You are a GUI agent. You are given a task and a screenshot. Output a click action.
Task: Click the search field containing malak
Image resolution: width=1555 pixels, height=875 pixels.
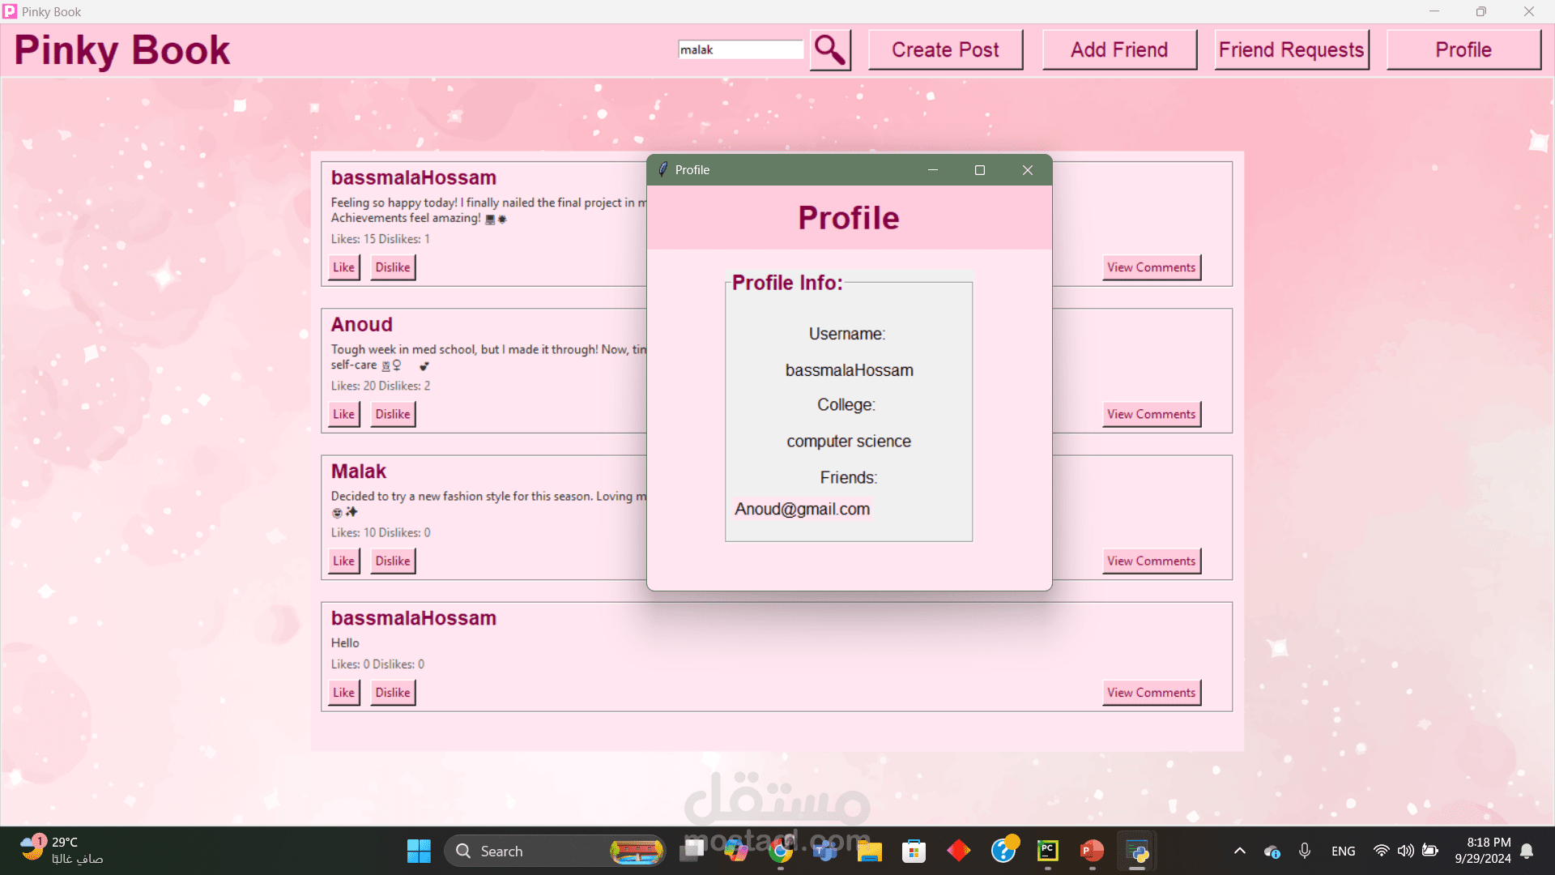[740, 50]
